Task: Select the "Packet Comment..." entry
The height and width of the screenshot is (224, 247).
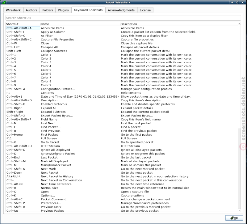Action: tap(55, 199)
